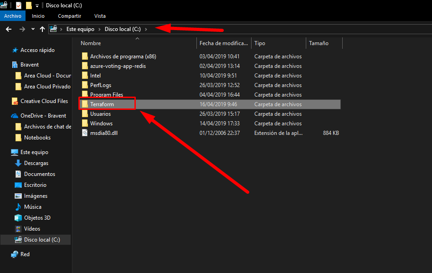Select Disco local (C:) in navigation pane
432x273 pixels.
click(36, 240)
